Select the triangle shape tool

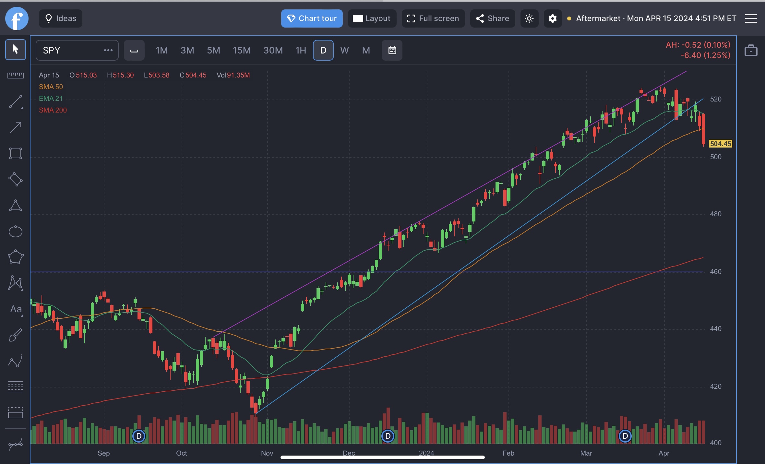pos(15,206)
